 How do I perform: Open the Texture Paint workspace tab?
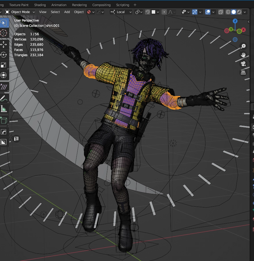pyautogui.click(x=19, y=5)
